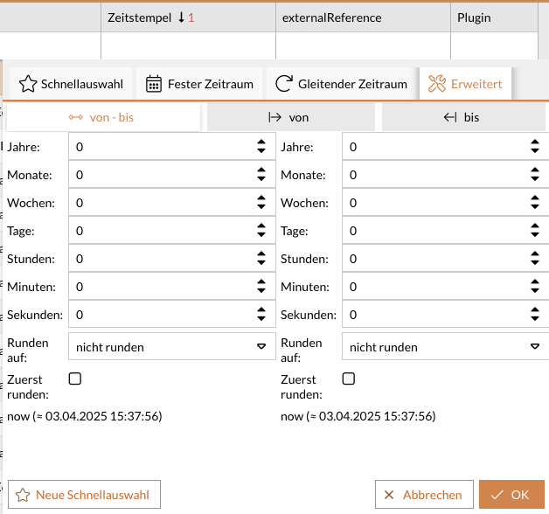This screenshot has width=549, height=514.
Task: Open the Schnellauswahl tab
Action: [71, 84]
